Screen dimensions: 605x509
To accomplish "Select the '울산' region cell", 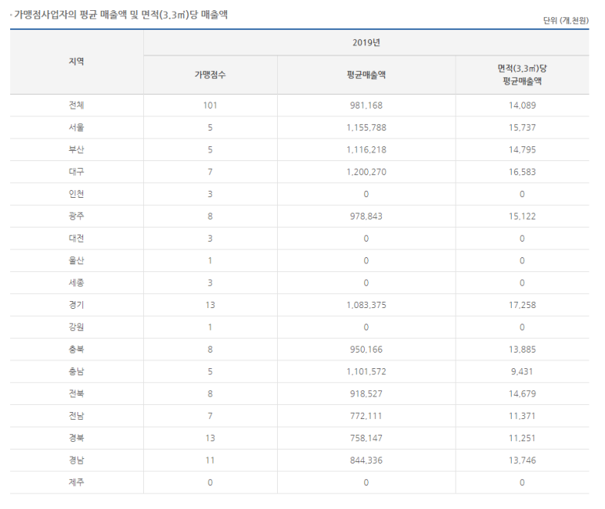I will point(77,260).
